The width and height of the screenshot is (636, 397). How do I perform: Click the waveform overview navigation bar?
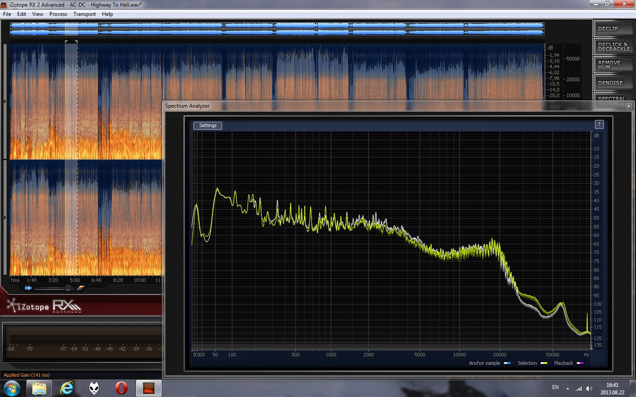277,29
